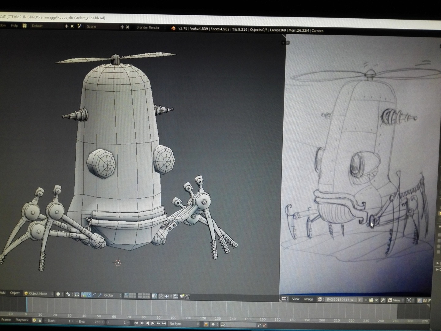Screen dimensions: 441x331
Task: Play the animation forward
Action: 153,323
